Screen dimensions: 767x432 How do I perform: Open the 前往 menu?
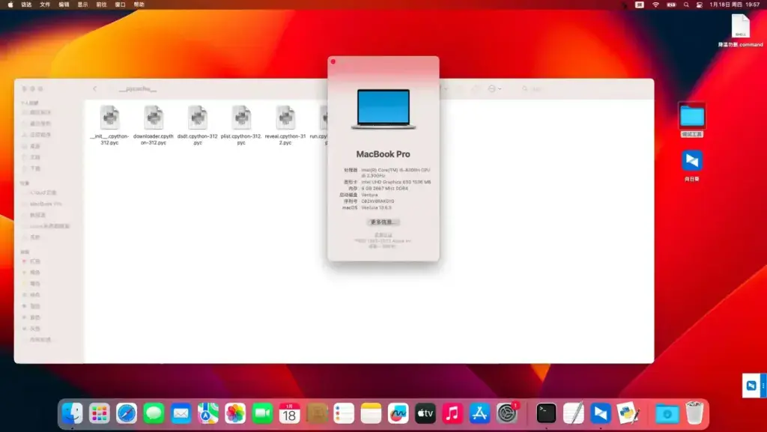(101, 4)
